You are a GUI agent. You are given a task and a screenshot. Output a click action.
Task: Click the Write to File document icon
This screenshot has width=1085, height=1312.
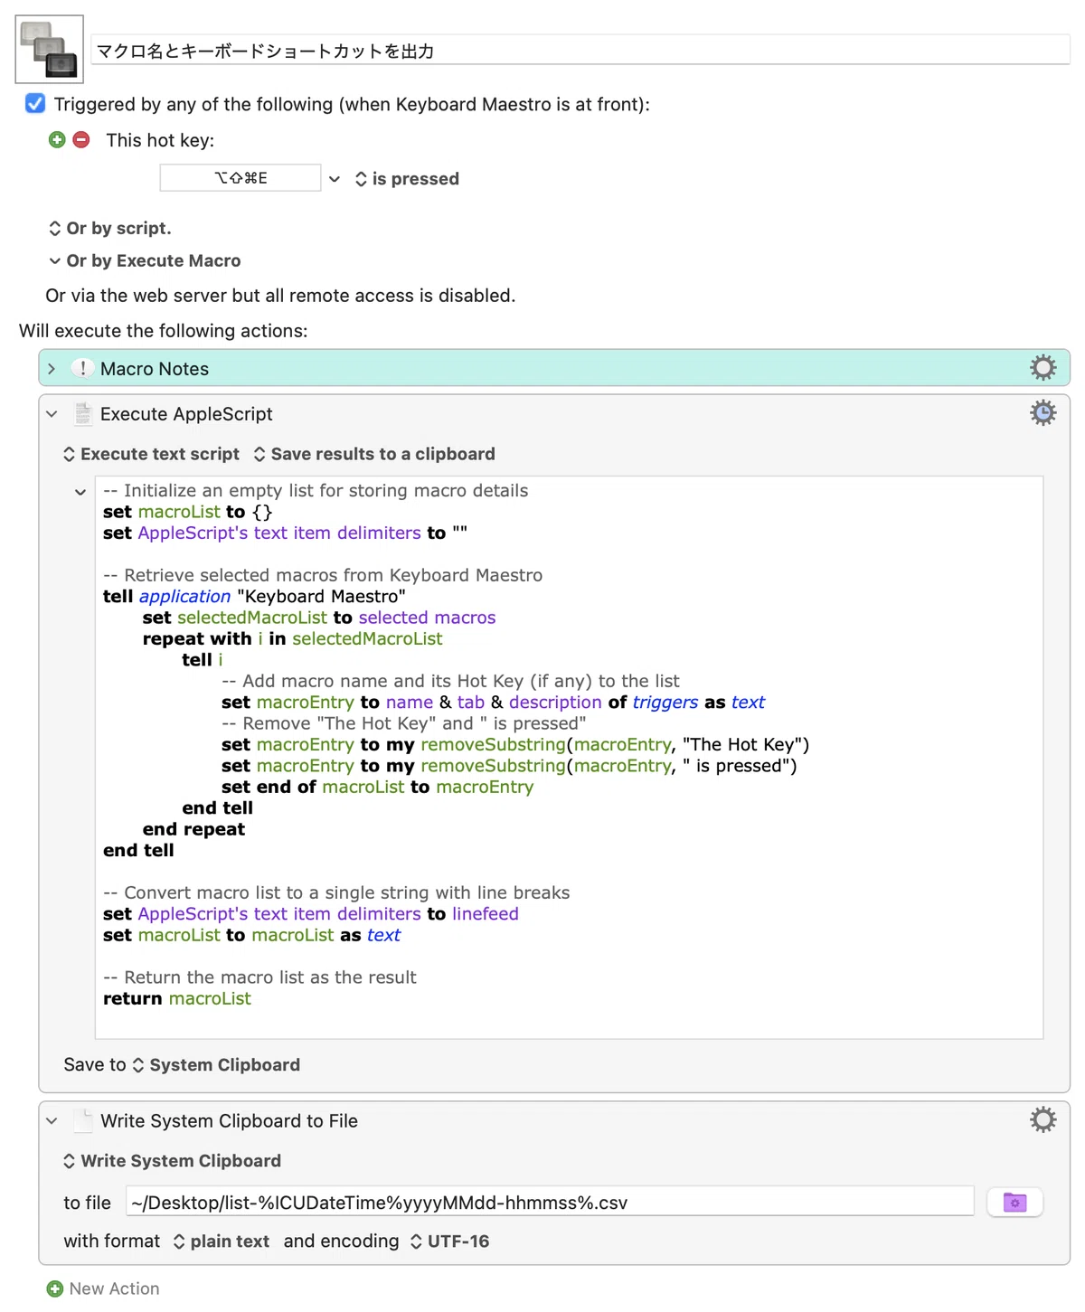click(83, 1120)
